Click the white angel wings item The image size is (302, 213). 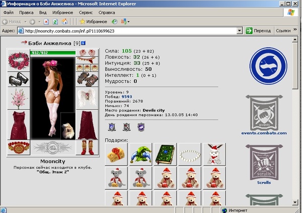87,98
